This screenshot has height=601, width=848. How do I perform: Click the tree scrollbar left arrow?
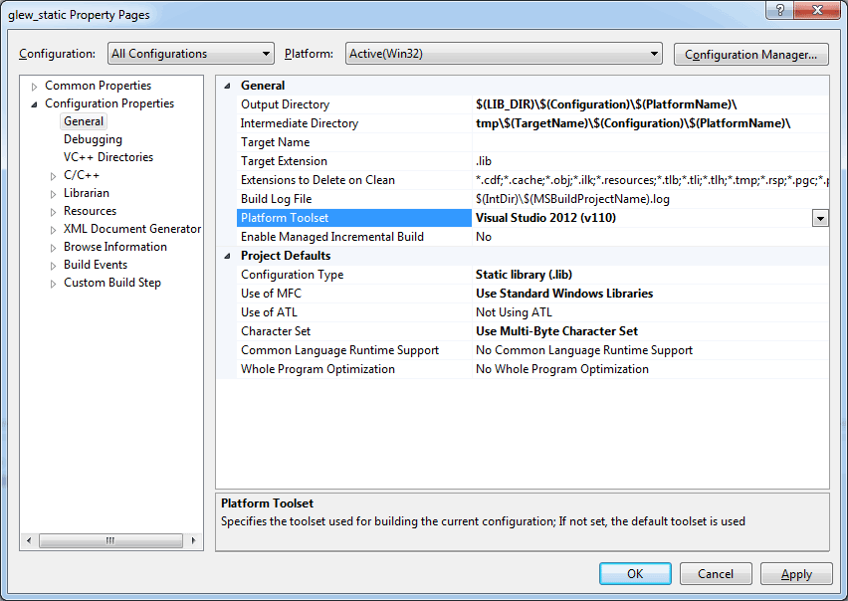pos(29,540)
